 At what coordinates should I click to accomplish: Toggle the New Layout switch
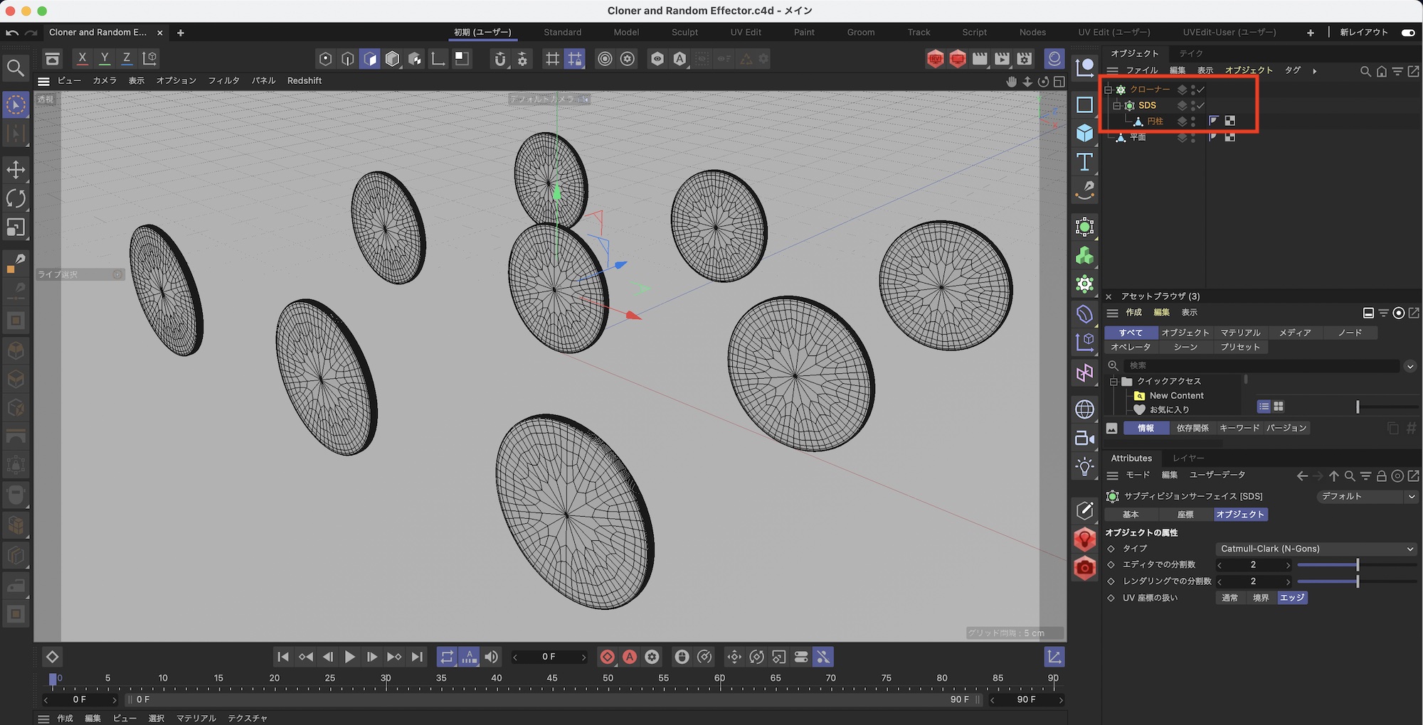[x=1407, y=33]
